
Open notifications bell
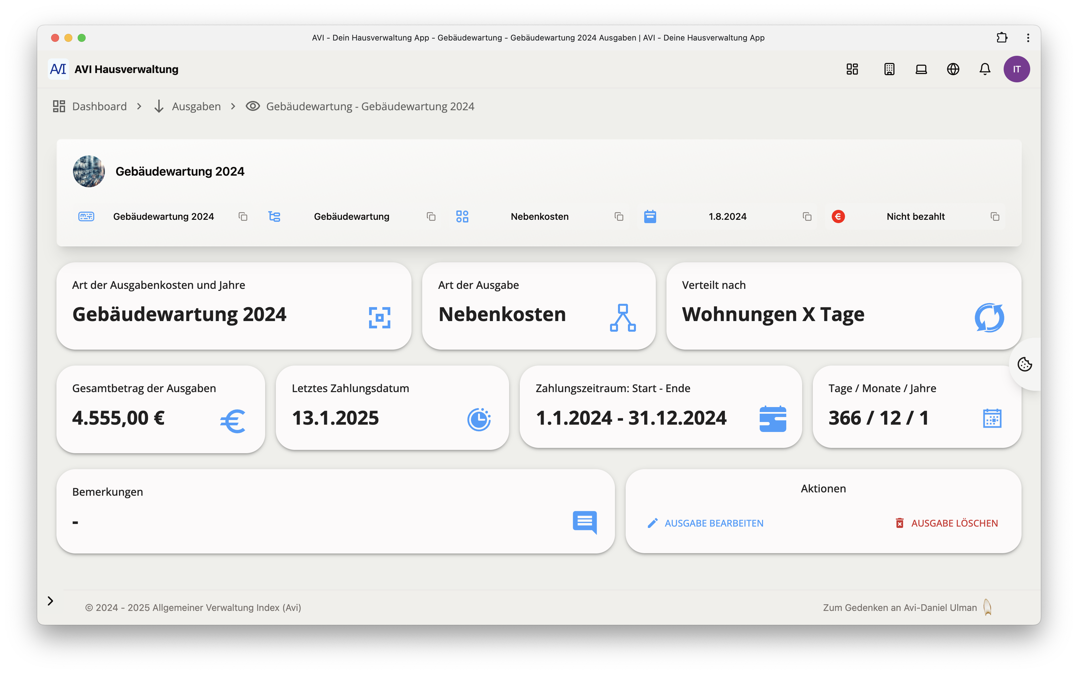(x=985, y=69)
